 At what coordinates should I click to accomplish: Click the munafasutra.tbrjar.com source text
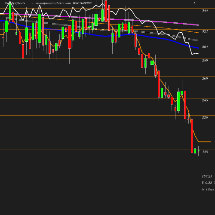(53, 3)
